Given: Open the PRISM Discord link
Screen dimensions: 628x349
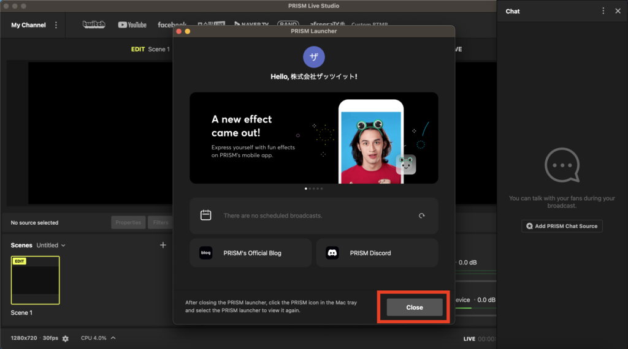Looking at the screenshot, I should (x=377, y=253).
